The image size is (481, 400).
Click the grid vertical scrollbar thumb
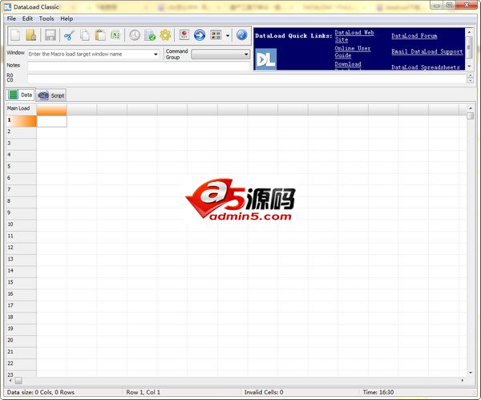point(471,116)
